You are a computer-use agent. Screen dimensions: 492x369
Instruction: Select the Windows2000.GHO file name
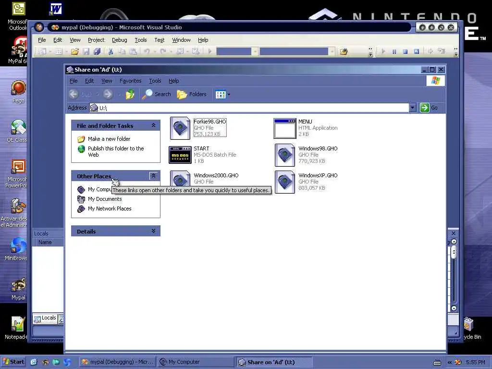[216, 175]
